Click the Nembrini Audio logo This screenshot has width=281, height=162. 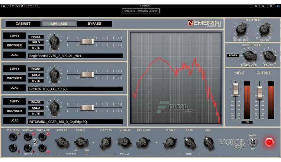[204, 23]
